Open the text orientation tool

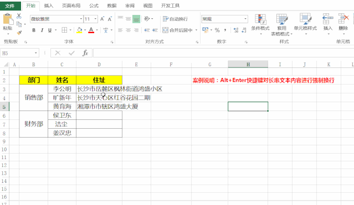click(147, 19)
